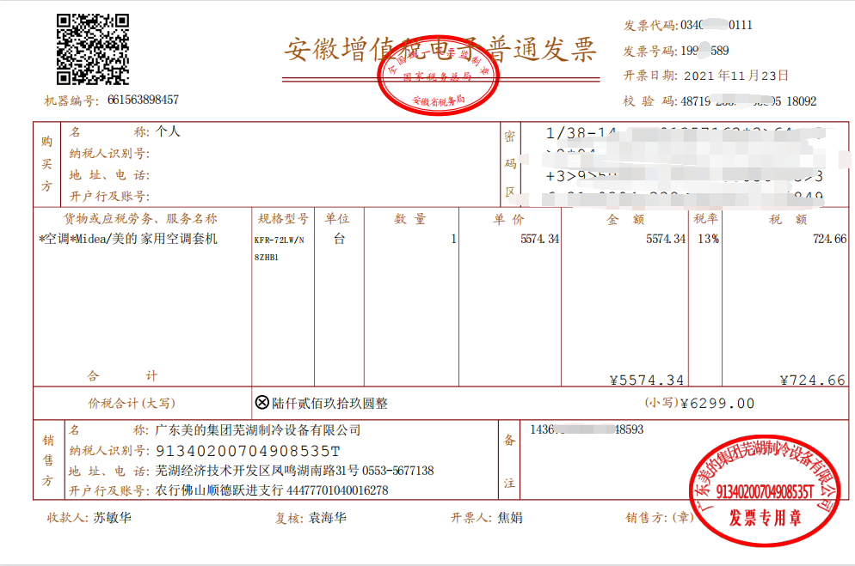The height and width of the screenshot is (566, 855).
Task: Click the total amount ¥5574.34
Action: [647, 380]
